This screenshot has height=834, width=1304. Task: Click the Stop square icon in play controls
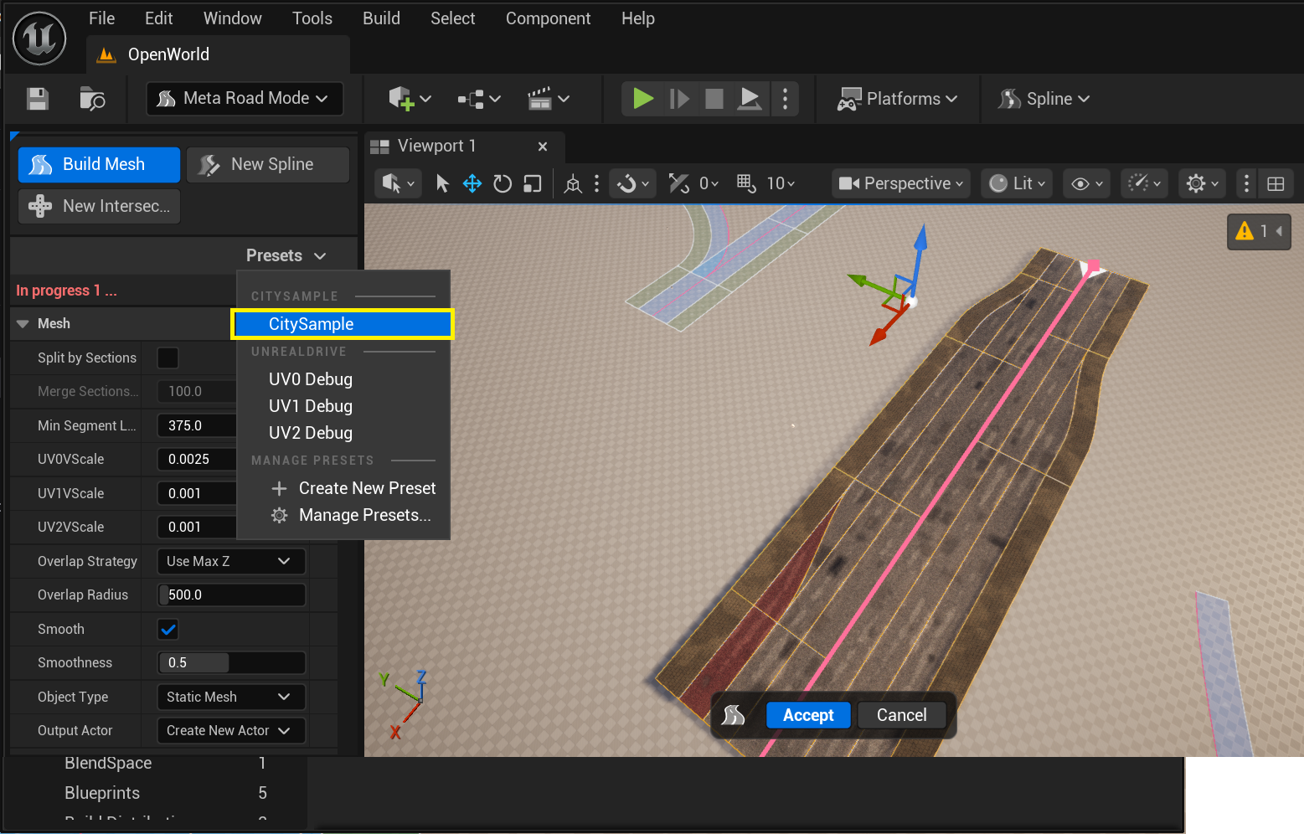pos(714,99)
